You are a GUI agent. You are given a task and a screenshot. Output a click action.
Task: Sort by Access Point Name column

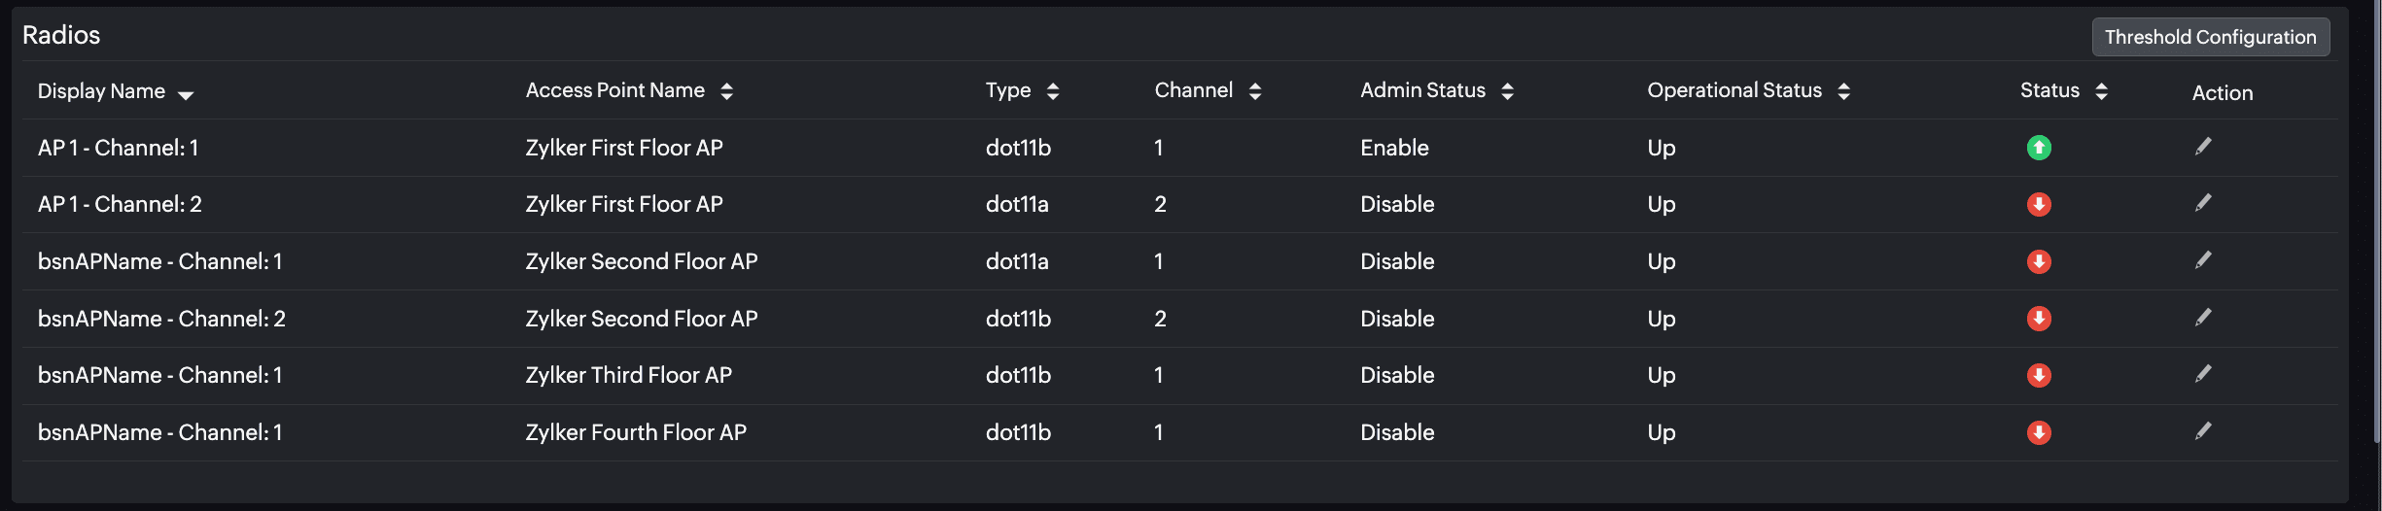(726, 91)
